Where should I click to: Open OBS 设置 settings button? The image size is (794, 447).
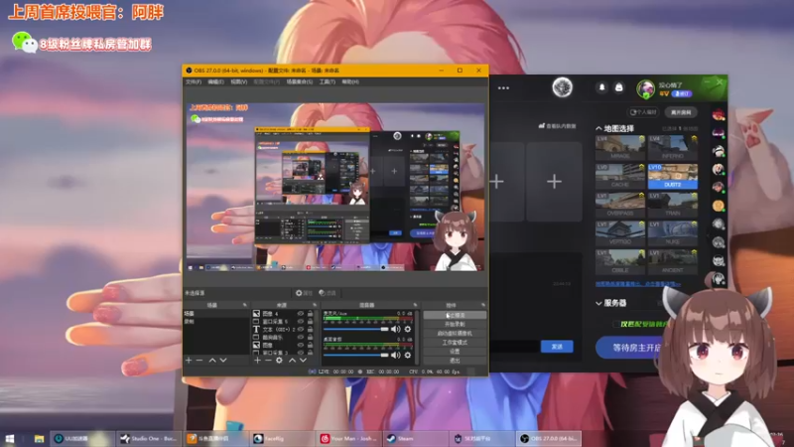tap(455, 352)
